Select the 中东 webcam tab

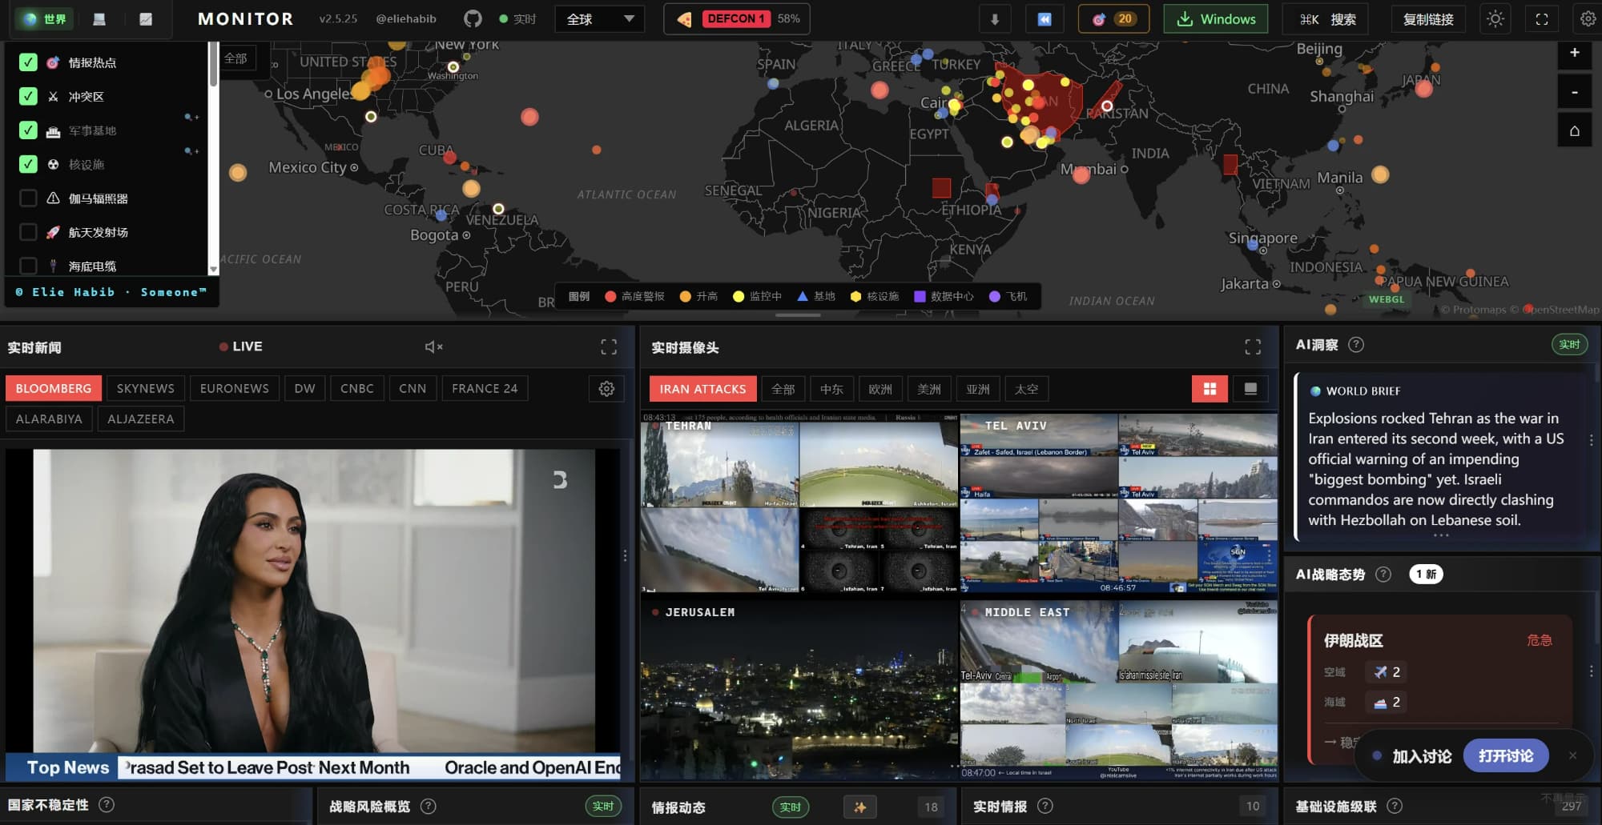click(831, 390)
